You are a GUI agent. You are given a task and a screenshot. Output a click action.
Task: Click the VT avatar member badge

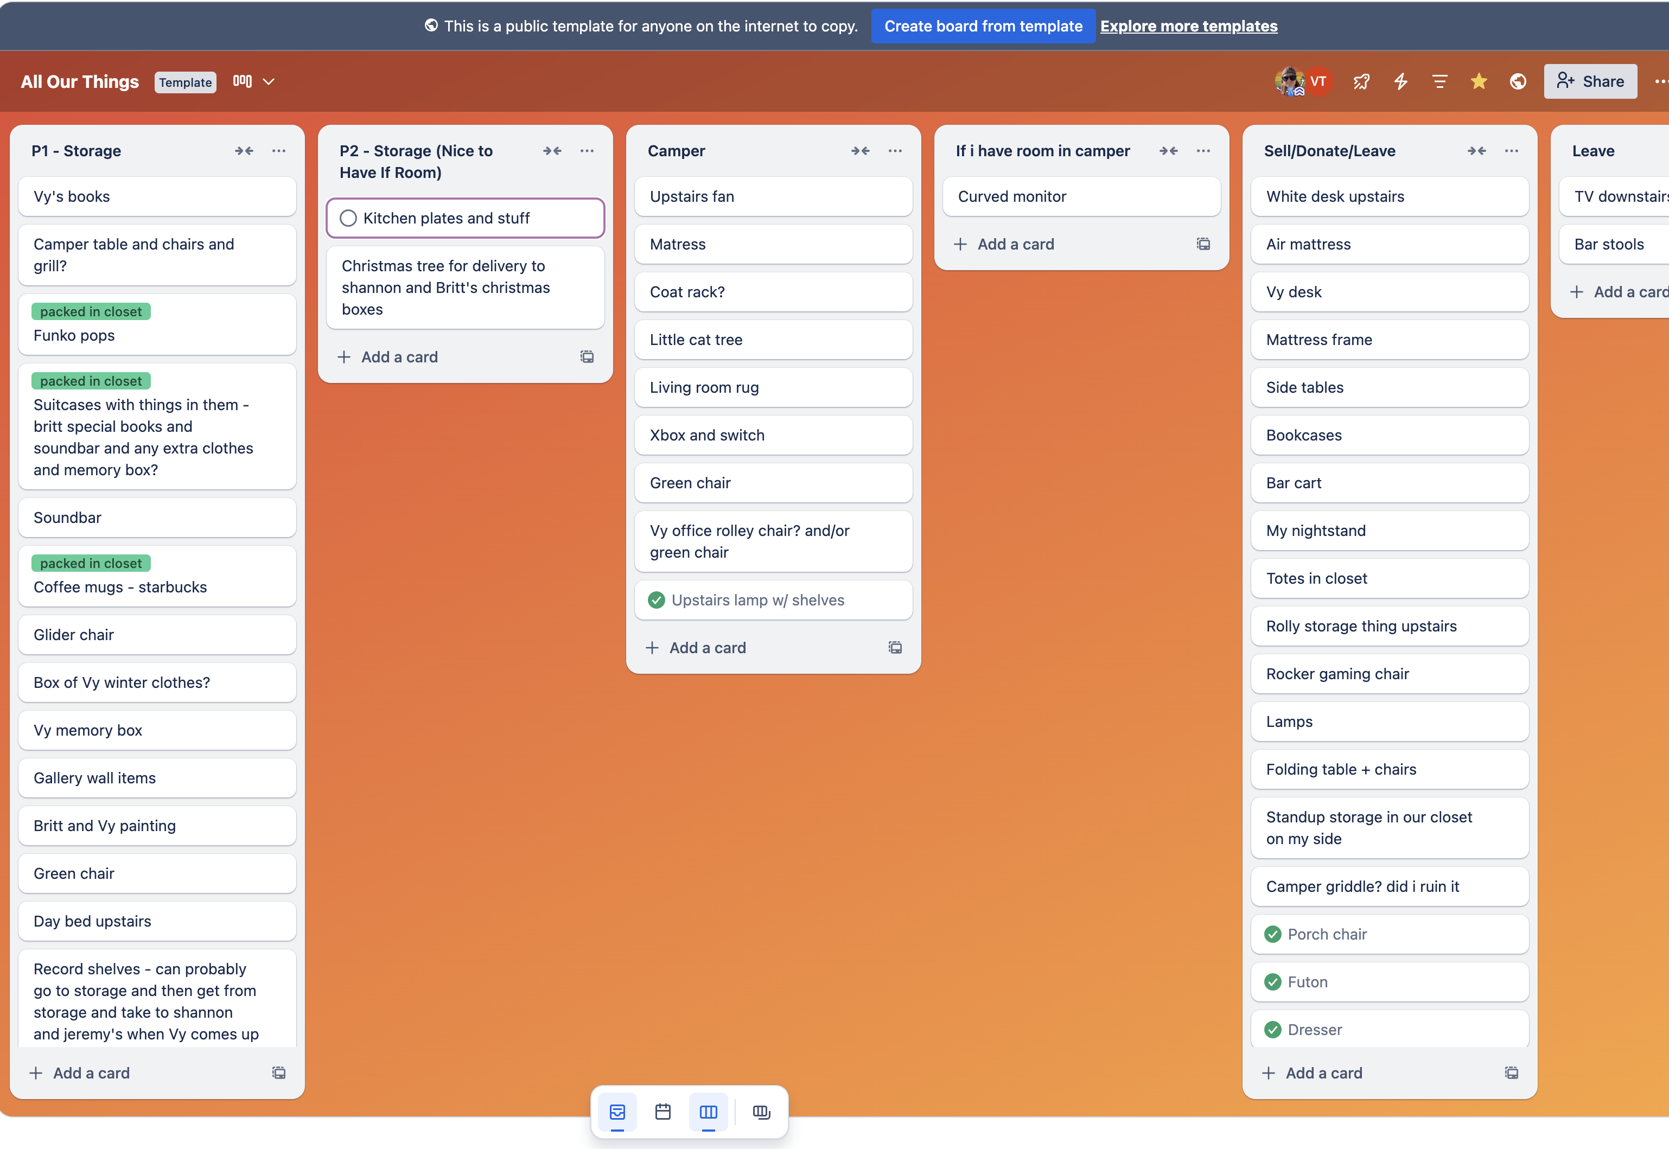1320,81
